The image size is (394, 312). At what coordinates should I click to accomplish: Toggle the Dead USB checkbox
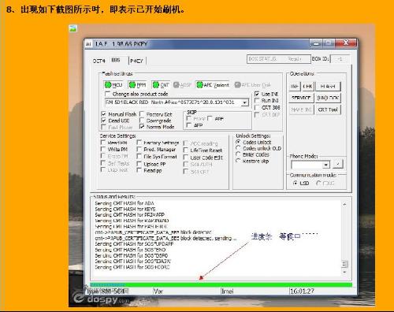click(x=103, y=121)
